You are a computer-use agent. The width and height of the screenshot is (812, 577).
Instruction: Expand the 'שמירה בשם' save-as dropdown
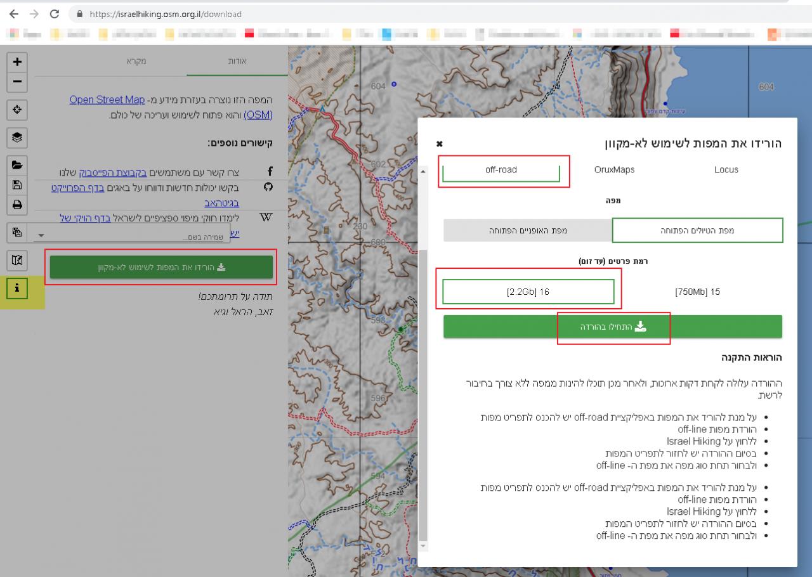pyautogui.click(x=41, y=236)
